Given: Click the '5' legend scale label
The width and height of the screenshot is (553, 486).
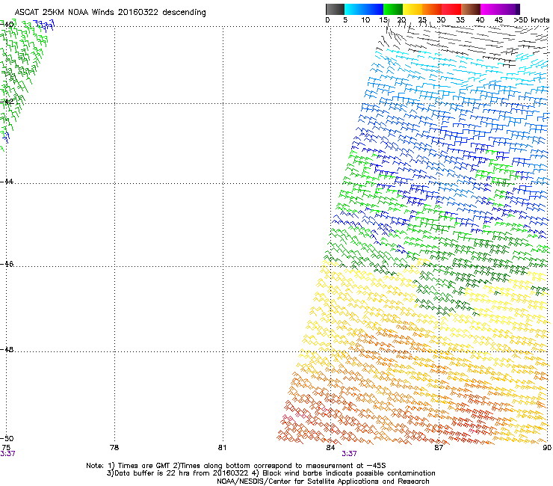Looking at the screenshot, I should pos(345,20).
